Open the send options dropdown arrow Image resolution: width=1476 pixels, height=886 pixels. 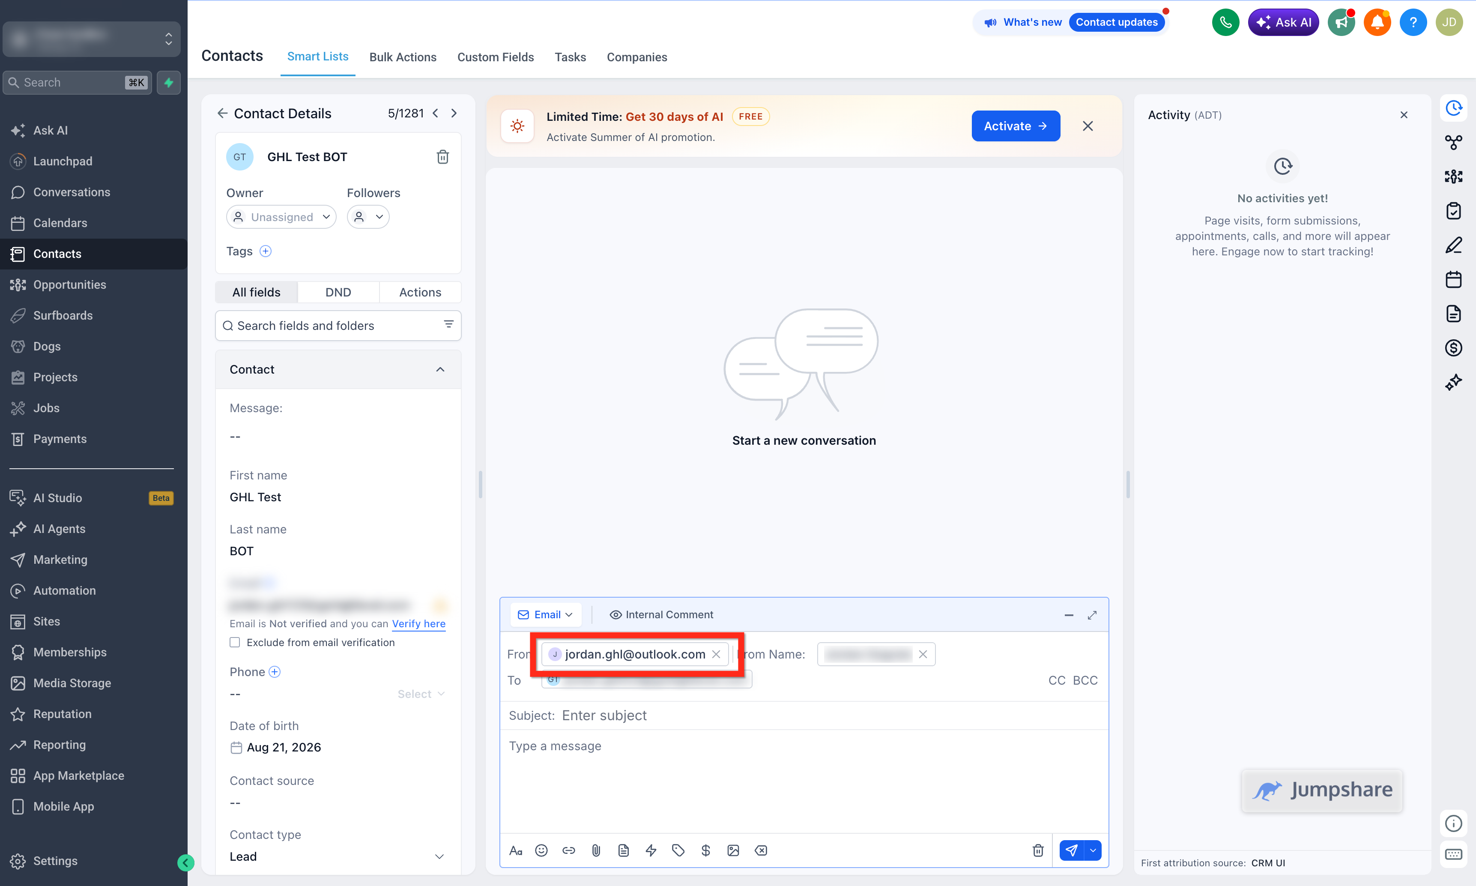[1094, 850]
